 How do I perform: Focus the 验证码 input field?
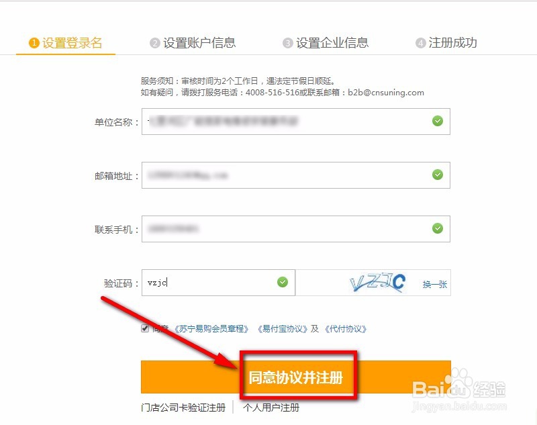pos(218,283)
